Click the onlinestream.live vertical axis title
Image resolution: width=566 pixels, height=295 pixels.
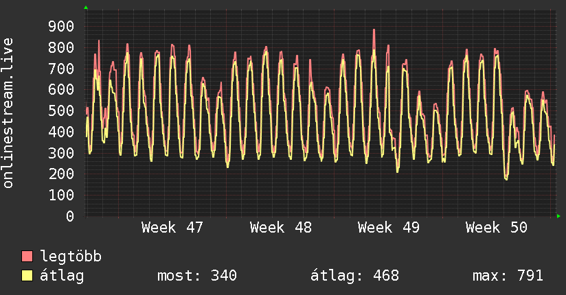8,113
